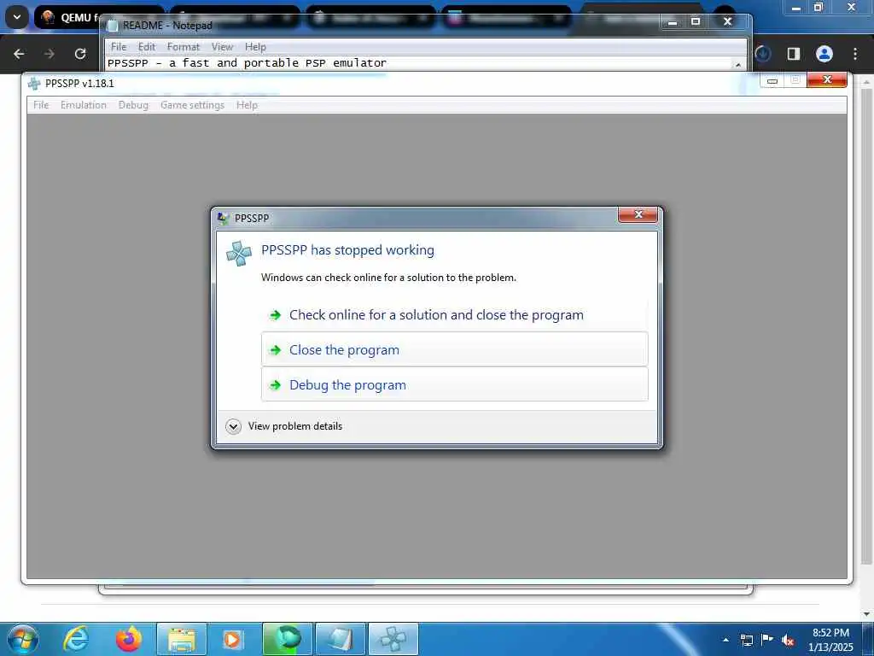Choose Debug the program option

click(x=454, y=385)
